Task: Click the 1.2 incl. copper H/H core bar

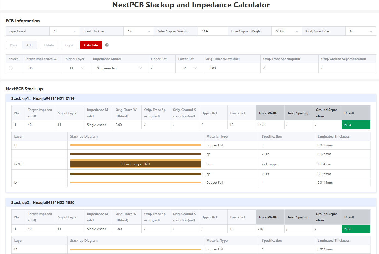Action: 135,164
